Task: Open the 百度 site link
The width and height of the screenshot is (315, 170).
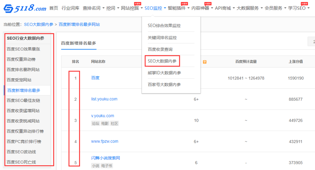Action: point(95,78)
